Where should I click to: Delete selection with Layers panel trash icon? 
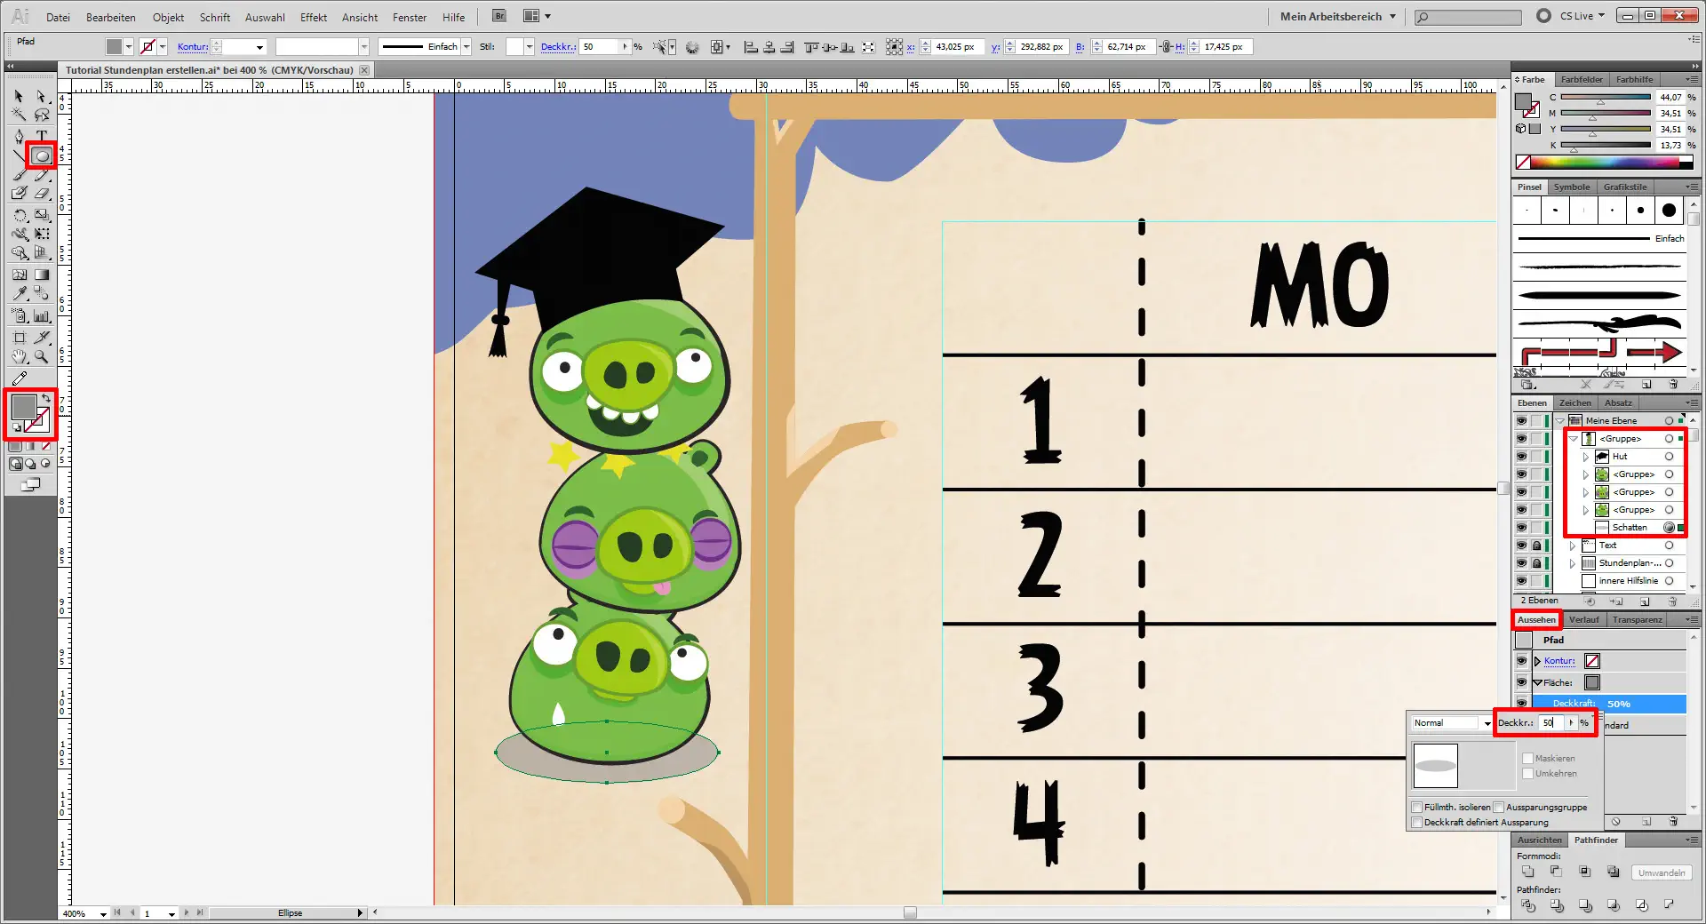[x=1672, y=601]
